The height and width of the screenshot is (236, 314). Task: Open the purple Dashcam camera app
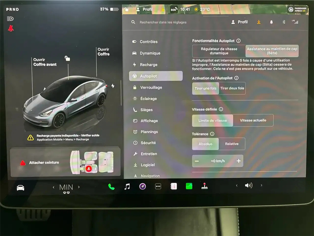(x=142, y=186)
